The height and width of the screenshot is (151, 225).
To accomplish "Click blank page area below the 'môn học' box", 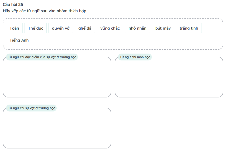I will pyautogui.click(x=169, y=122).
